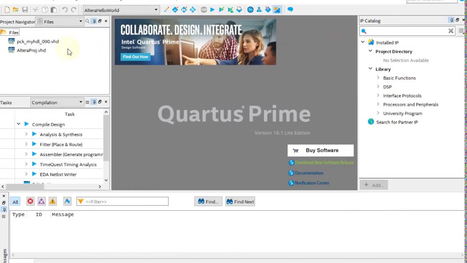This screenshot has height=263, width=467.
Task: Click the Project Navigator search icon
Action: click(87, 22)
